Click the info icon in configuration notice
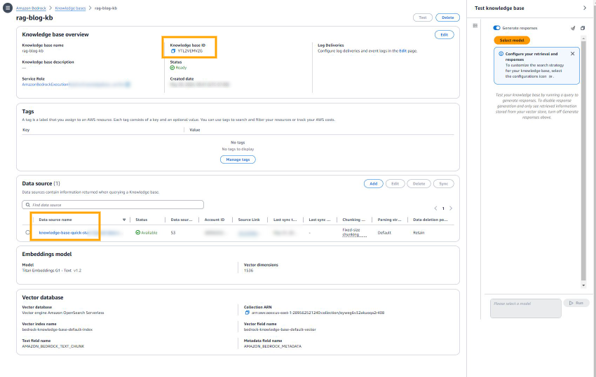This screenshot has height=377, width=596. 501,54
